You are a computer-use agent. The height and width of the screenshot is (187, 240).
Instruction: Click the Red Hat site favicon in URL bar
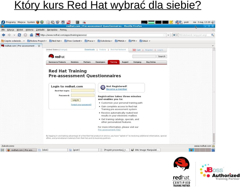tap(38, 35)
